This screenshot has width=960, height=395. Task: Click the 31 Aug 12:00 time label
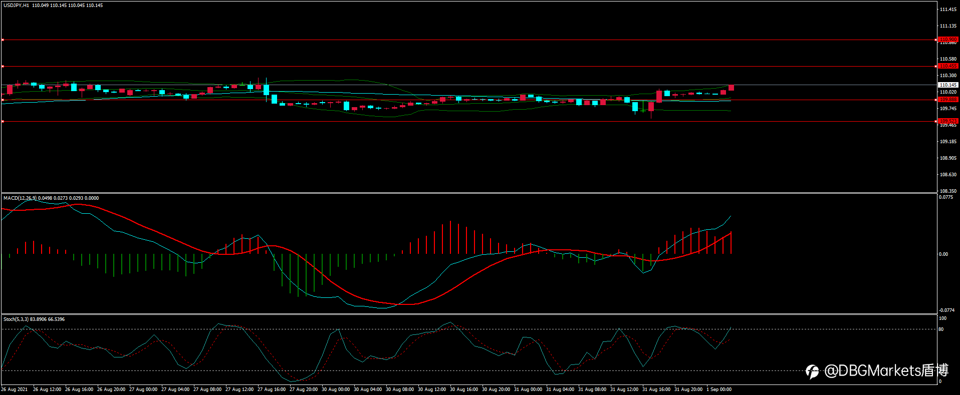(x=624, y=389)
